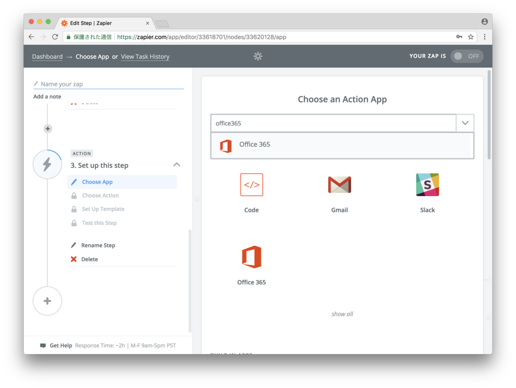Click the Get Help chat icon
This screenshot has height=388, width=516.
(43, 346)
